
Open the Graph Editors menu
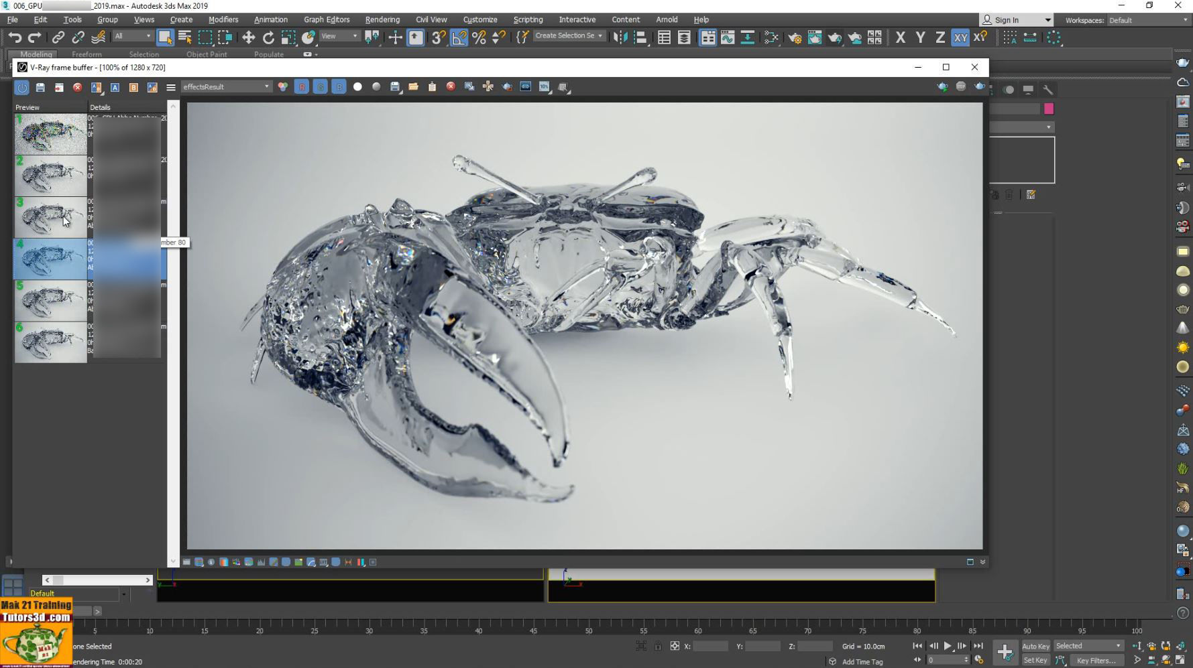point(327,19)
